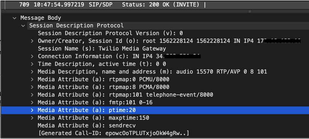This screenshot has height=139, width=309.
Task: Select the ptime:20 text row
Action: [154, 110]
